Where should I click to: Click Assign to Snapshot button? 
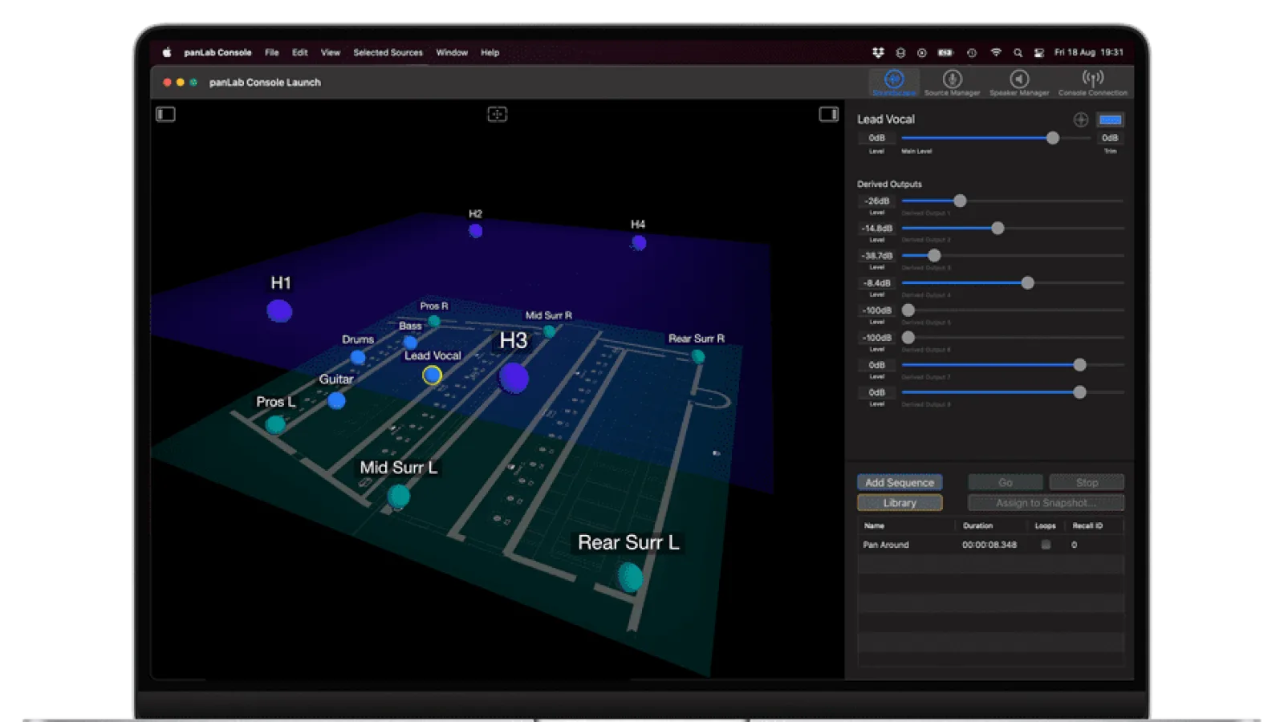coord(1046,503)
